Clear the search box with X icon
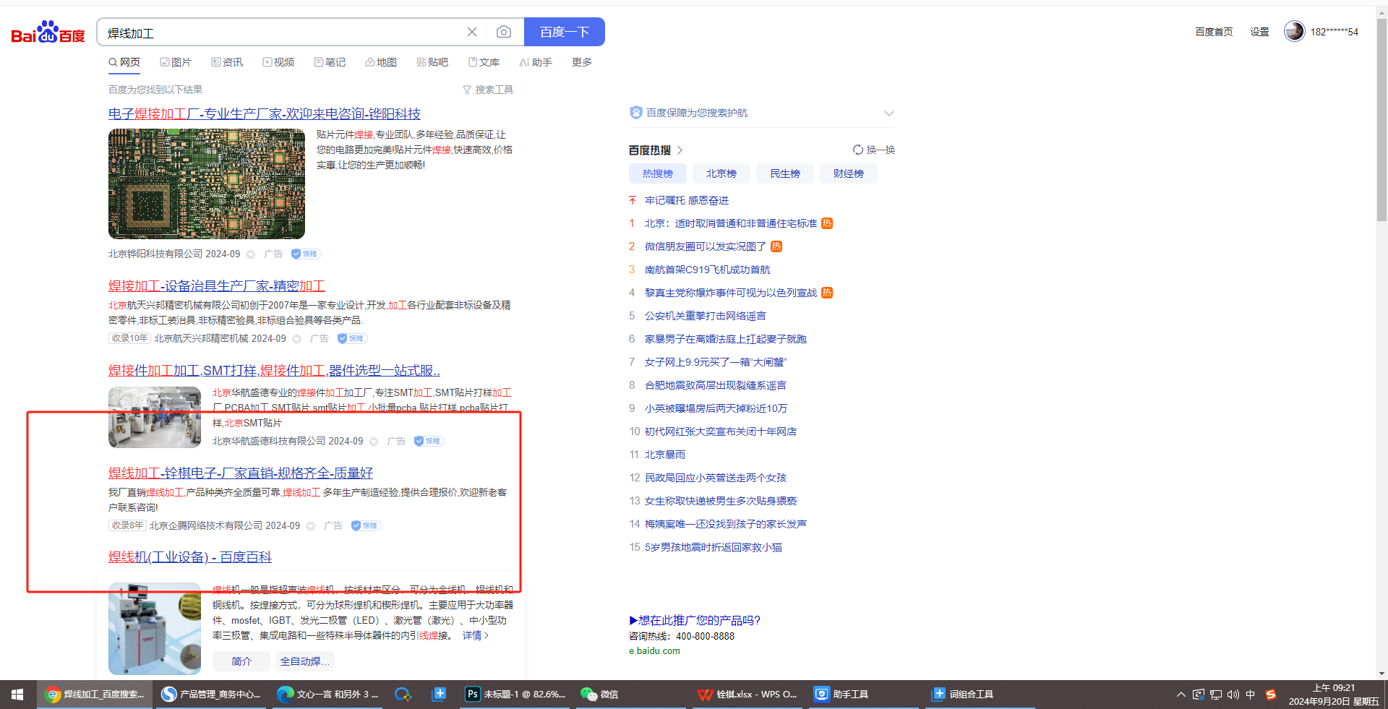This screenshot has width=1388, height=709. pos(472,32)
